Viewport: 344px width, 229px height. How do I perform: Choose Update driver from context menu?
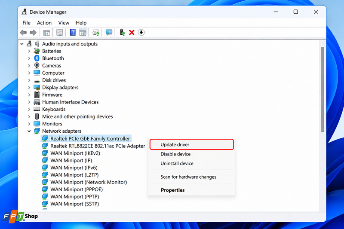pyautogui.click(x=192, y=145)
